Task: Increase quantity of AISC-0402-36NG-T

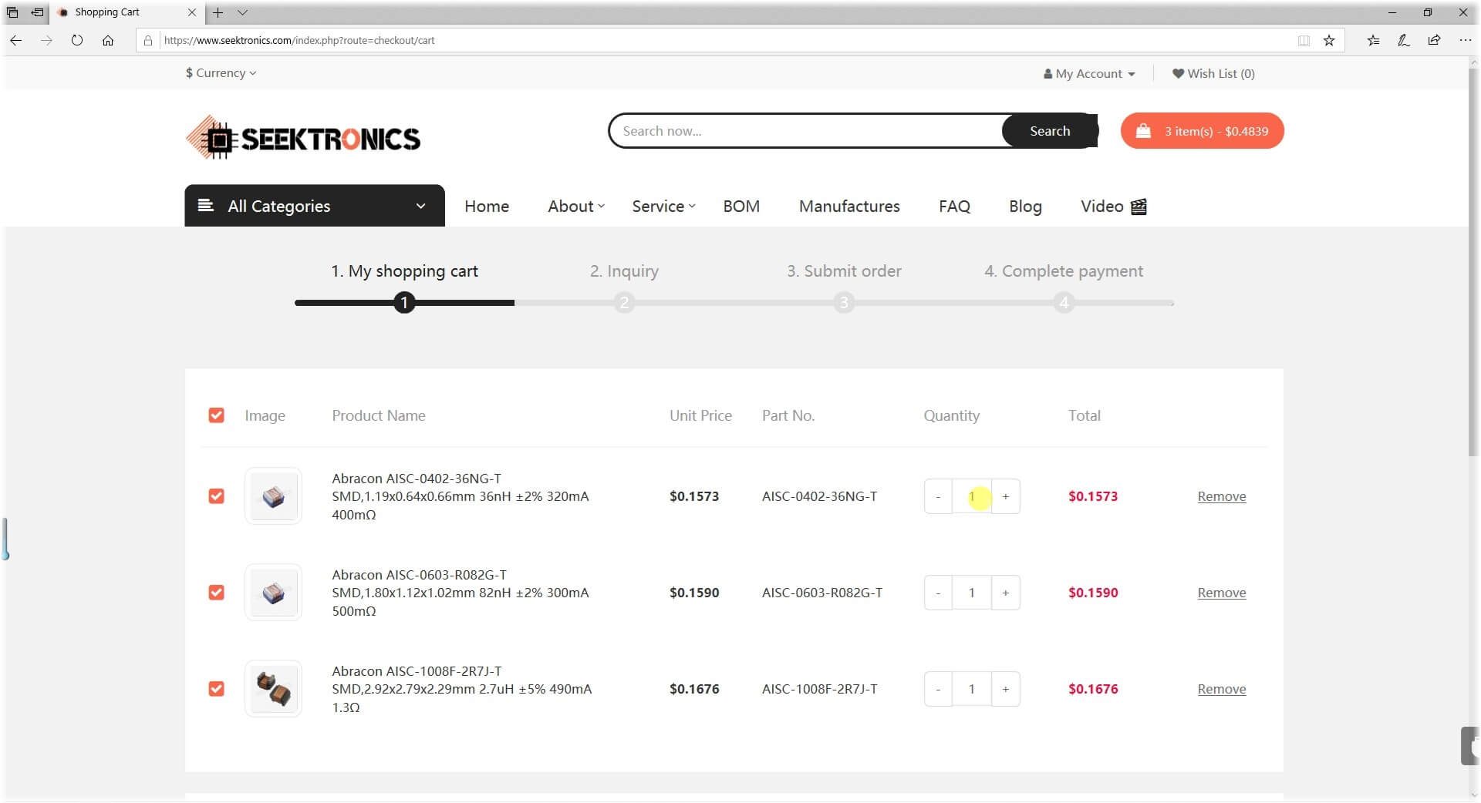Action: click(1006, 496)
